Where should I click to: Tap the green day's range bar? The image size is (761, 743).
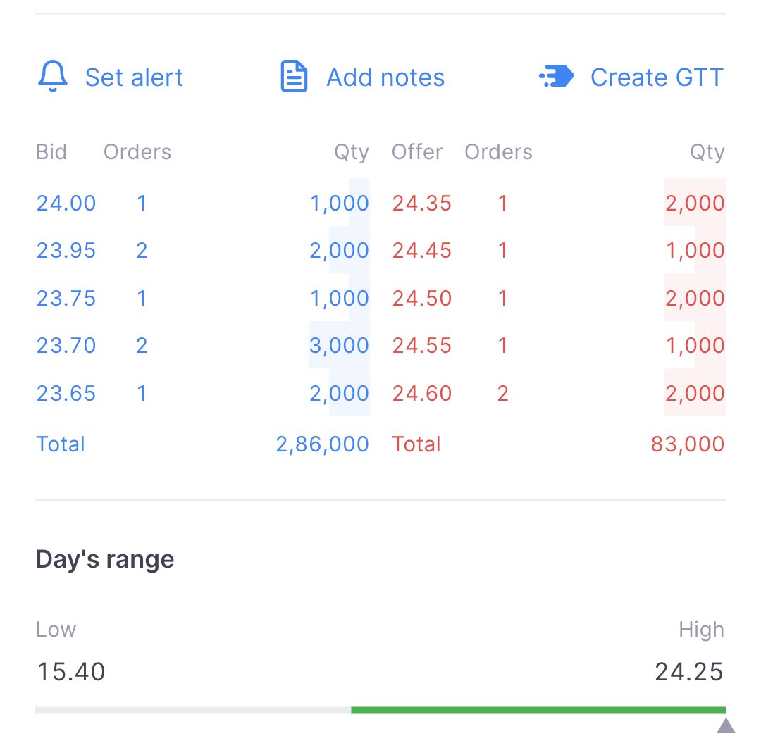538,711
